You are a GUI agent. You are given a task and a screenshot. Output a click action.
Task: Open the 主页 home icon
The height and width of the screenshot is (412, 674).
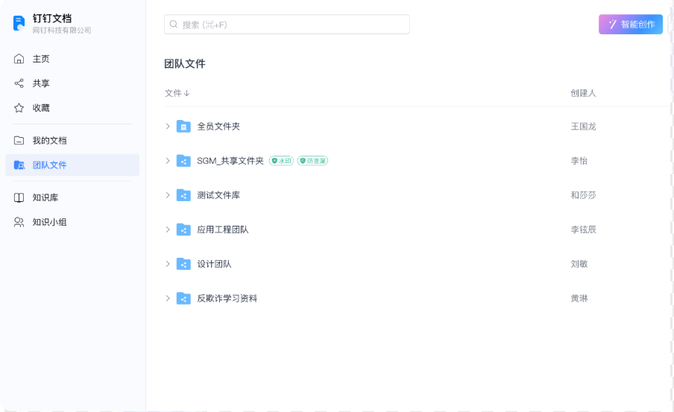coord(19,59)
